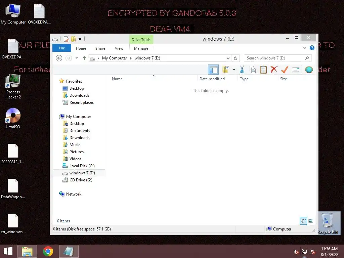Open the recent locations dropdown
The image size is (344, 258).
tap(77, 58)
